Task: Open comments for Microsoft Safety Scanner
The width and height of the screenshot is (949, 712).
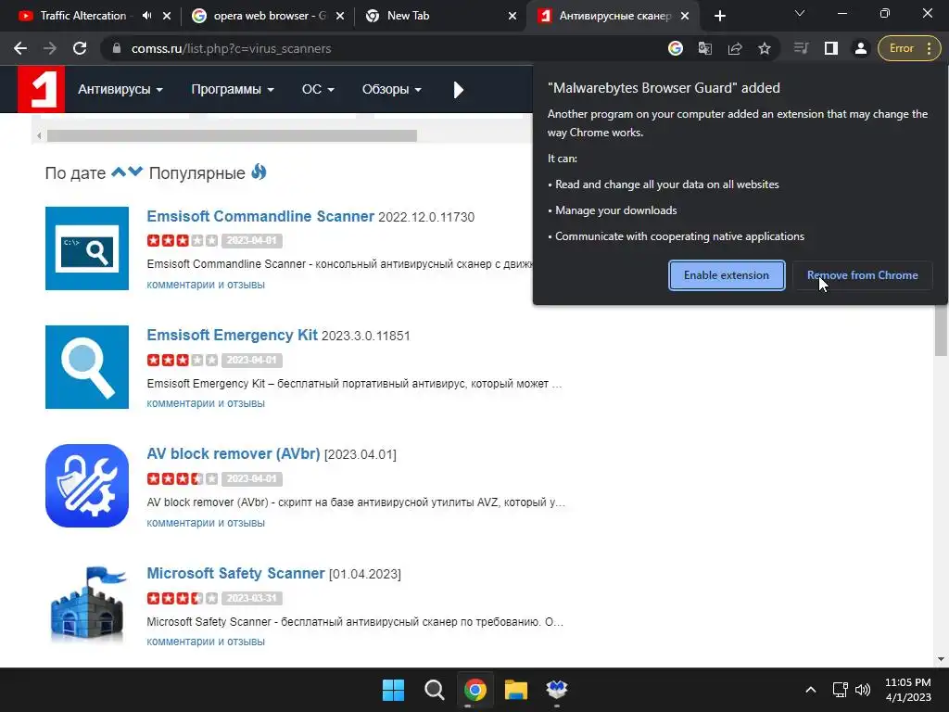Action: (206, 642)
